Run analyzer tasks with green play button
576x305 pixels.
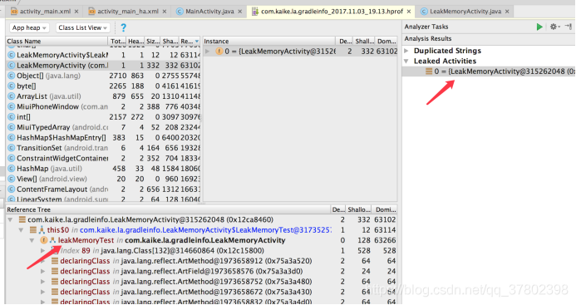(539, 27)
